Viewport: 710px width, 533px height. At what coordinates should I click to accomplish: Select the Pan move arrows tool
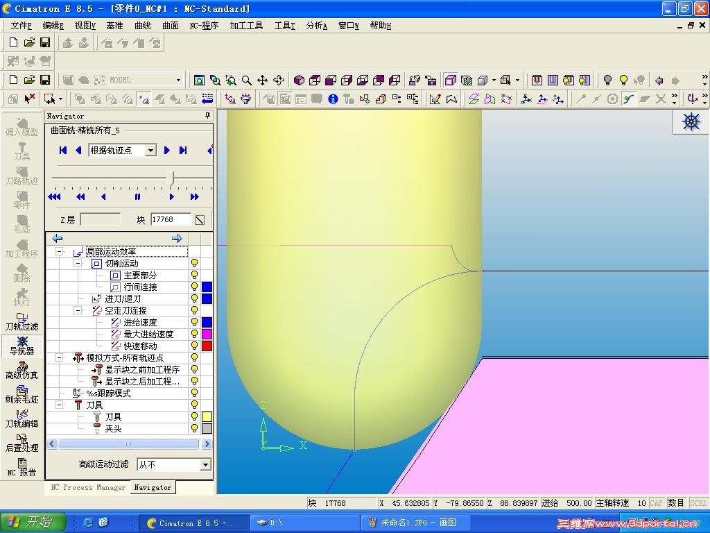[263, 81]
